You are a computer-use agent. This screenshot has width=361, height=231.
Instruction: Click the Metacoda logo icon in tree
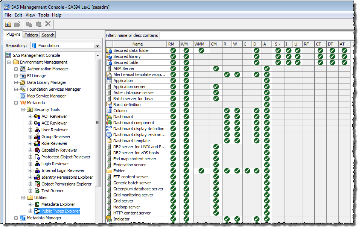(23, 103)
